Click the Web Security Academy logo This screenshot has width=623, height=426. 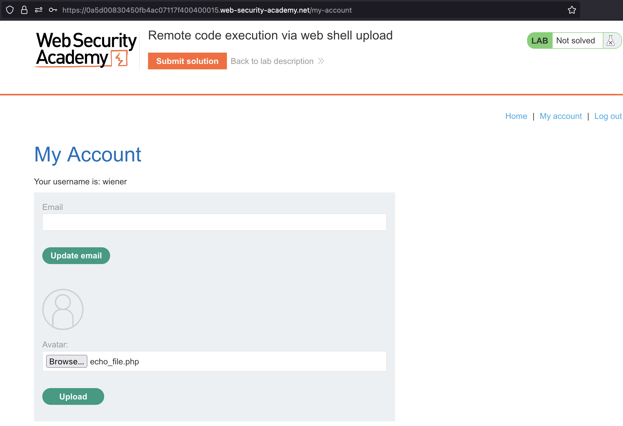click(86, 50)
